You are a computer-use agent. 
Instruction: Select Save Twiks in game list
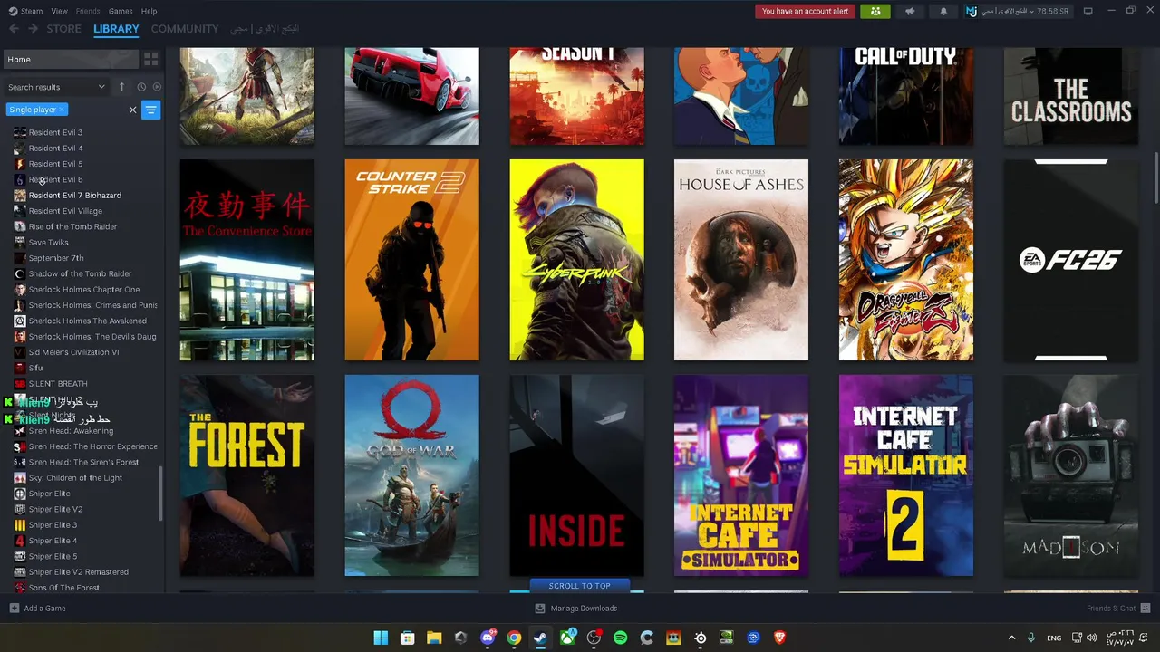(x=48, y=243)
